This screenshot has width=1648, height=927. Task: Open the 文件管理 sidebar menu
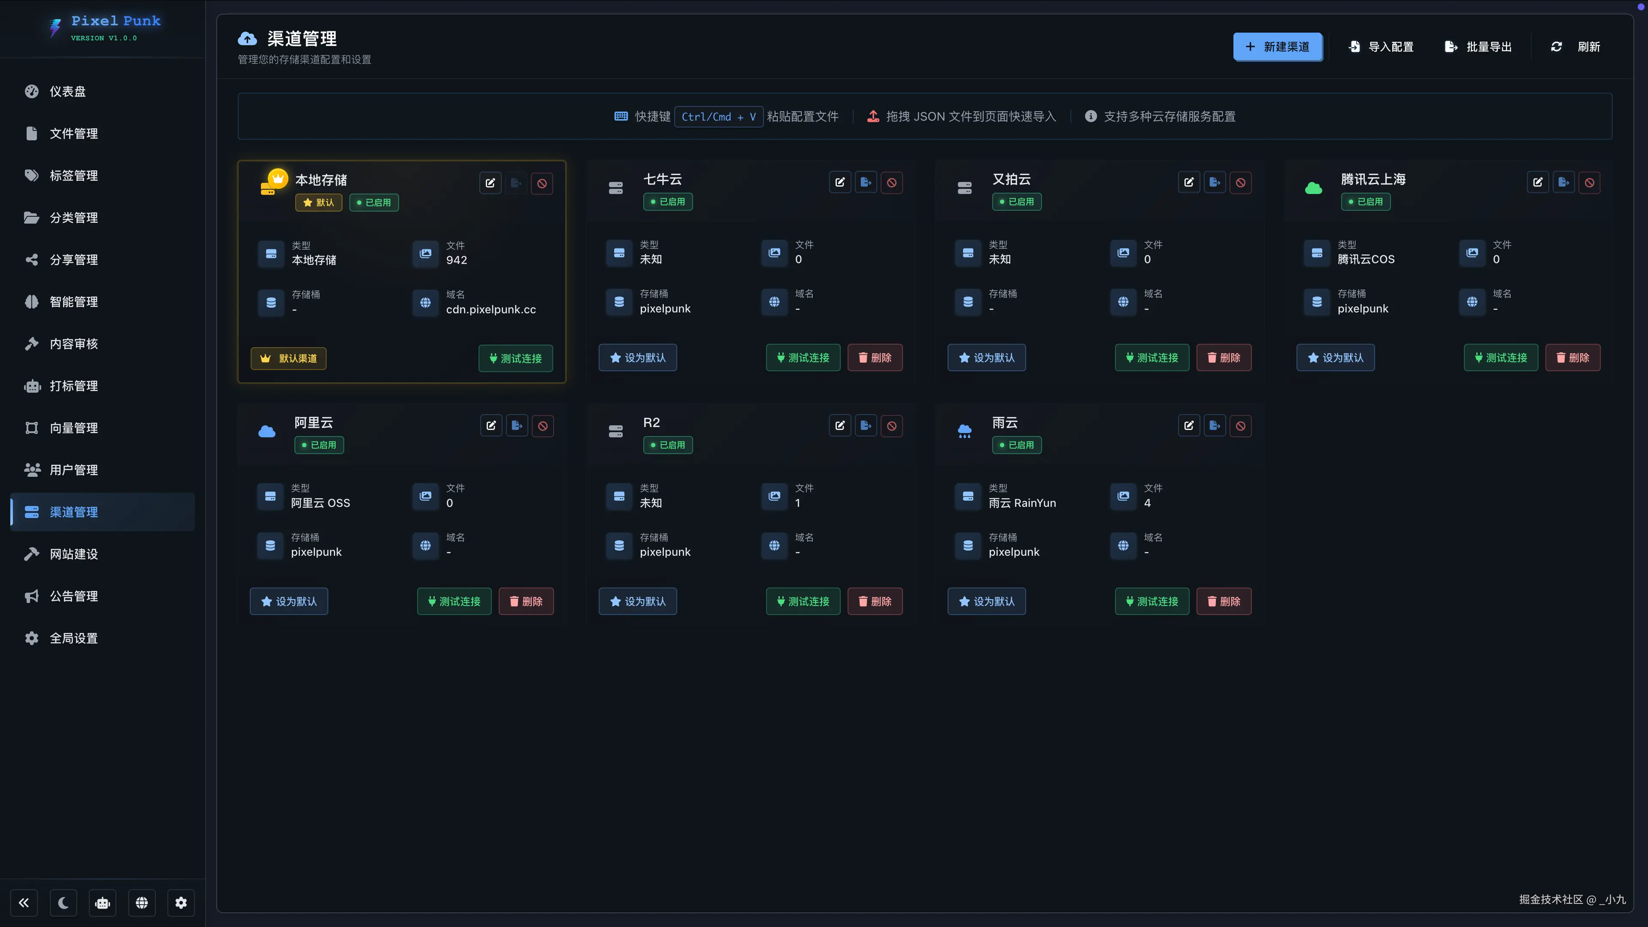pyautogui.click(x=73, y=133)
